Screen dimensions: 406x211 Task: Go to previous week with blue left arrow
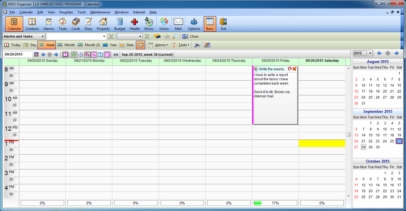(x=43, y=54)
